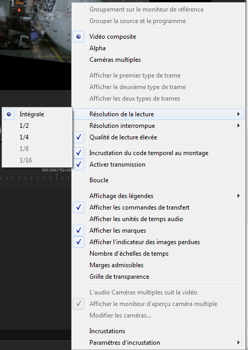Image resolution: width=248 pixels, height=350 pixels.
Task: Select Caméras multiples display mode
Action: tap(159, 60)
